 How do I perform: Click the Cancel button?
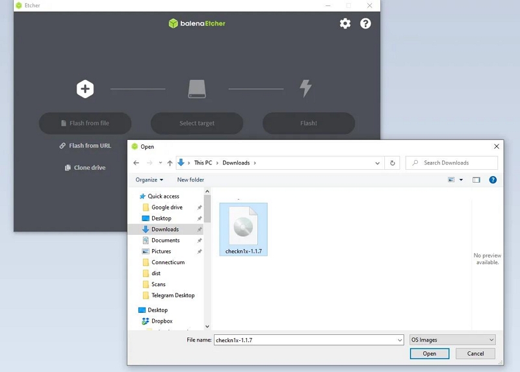pos(476,354)
